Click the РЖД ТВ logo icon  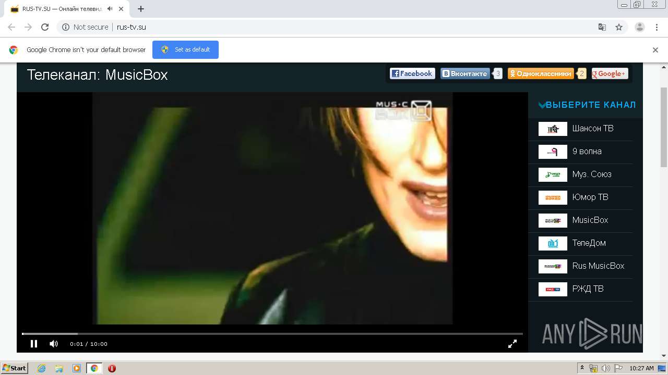[553, 289]
